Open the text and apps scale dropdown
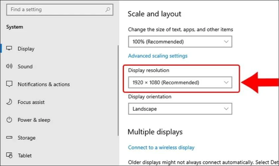 tap(180, 42)
